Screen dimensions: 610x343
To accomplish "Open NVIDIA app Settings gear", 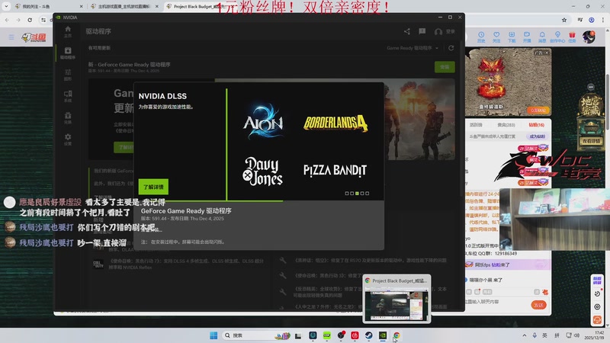I will 68,139.
